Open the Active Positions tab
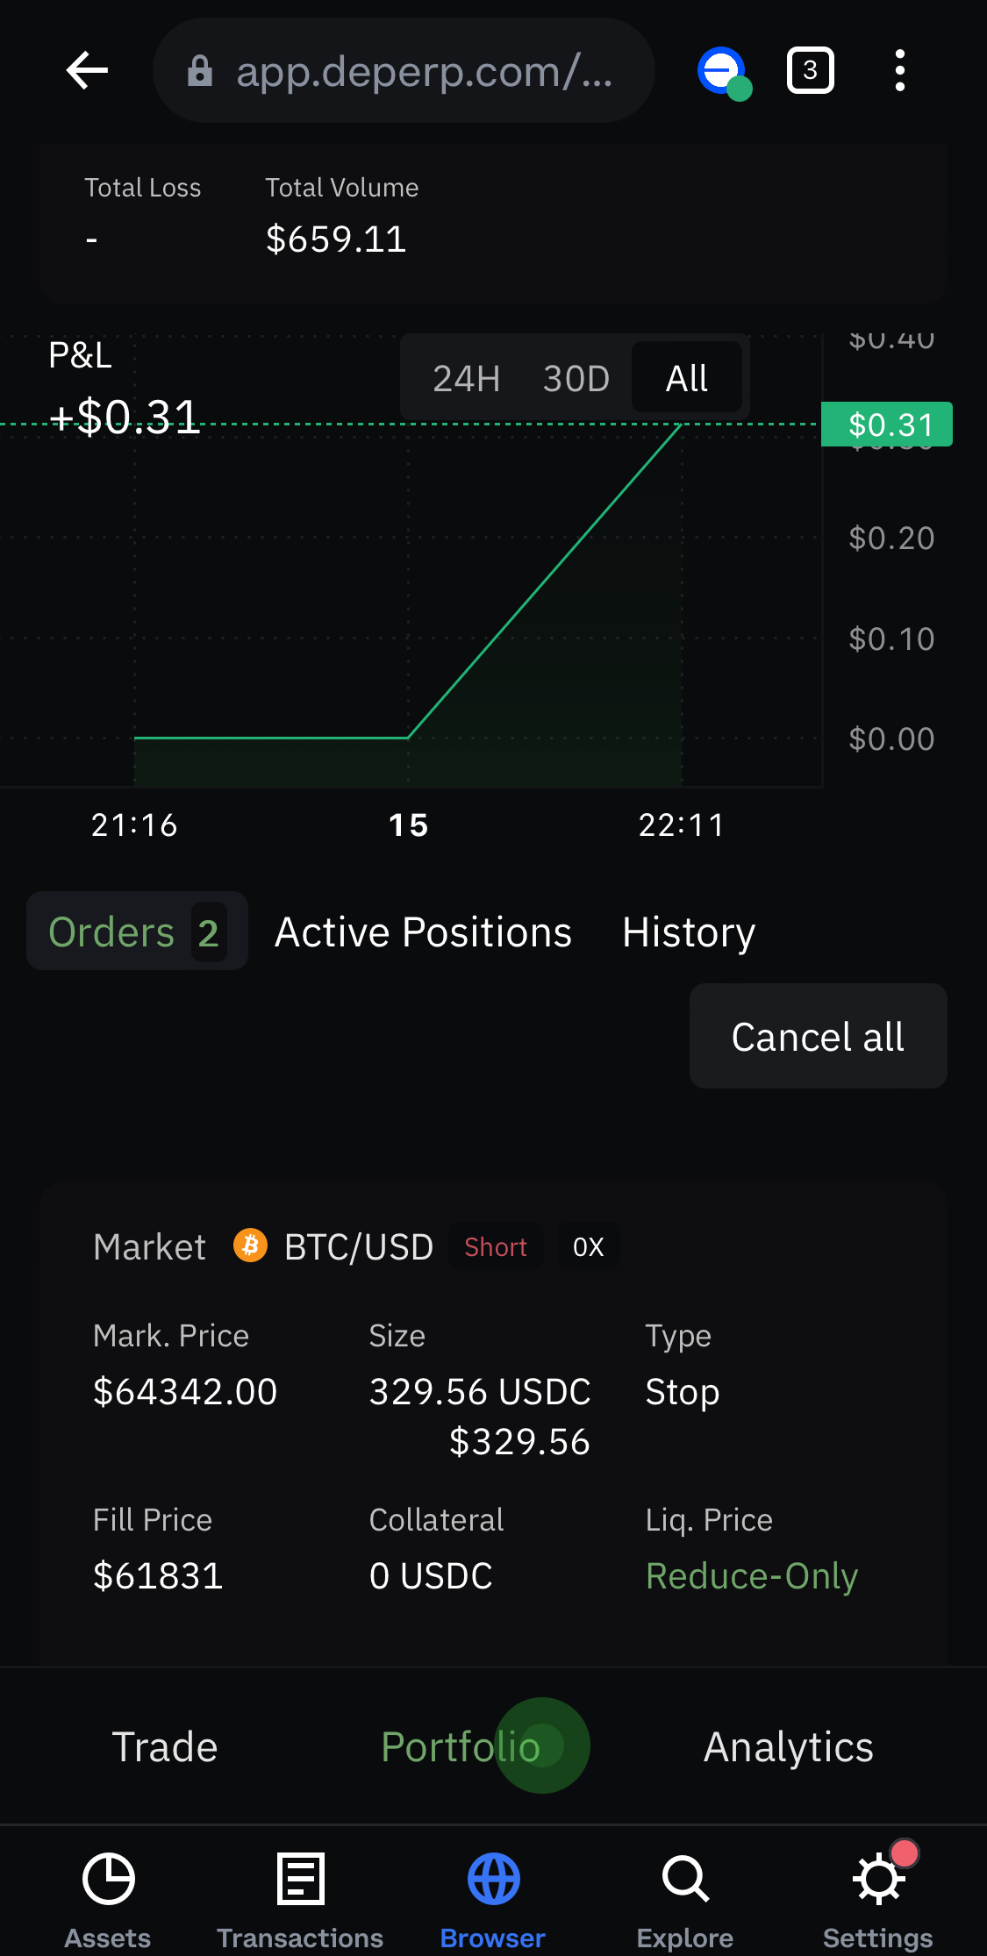987x1956 pixels. pyautogui.click(x=423, y=932)
